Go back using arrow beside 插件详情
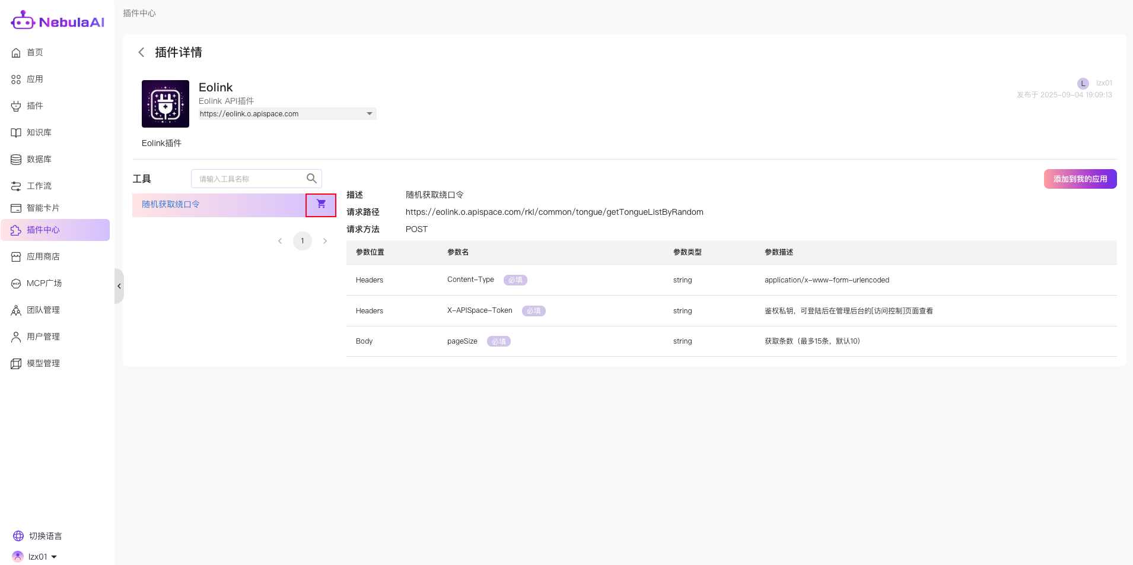 pos(141,52)
